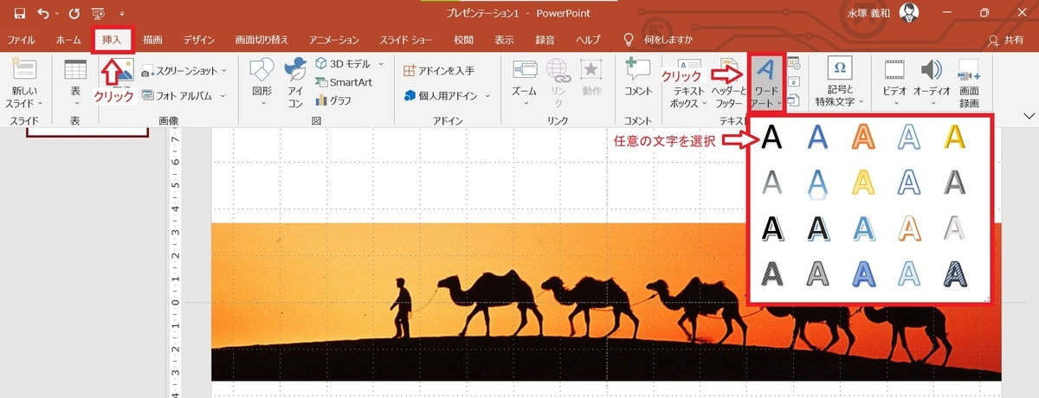
Task: Open the 個人用アドイン dropdown
Action: click(446, 95)
